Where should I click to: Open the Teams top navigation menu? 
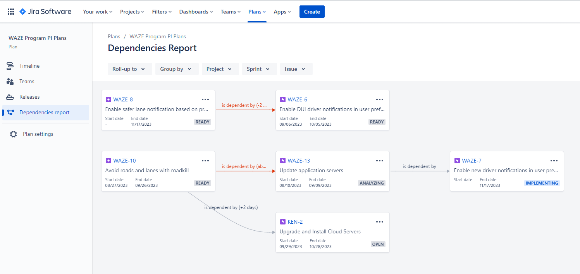tap(231, 12)
